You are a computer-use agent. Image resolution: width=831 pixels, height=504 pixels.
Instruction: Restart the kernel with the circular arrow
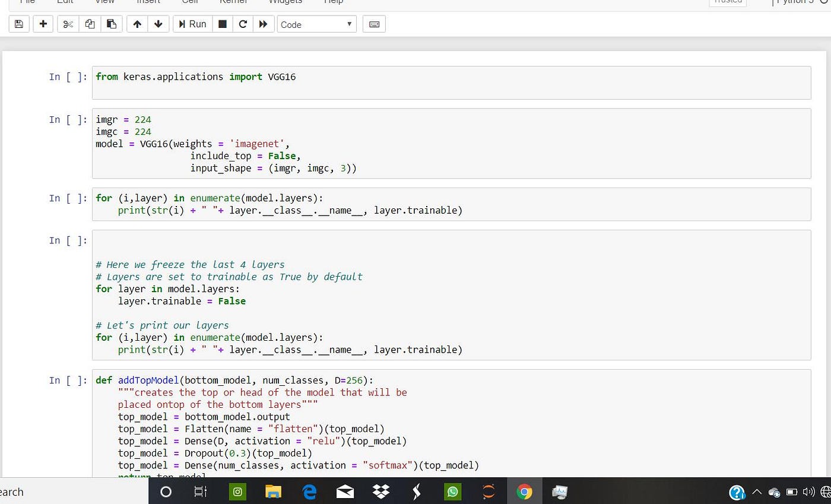tap(242, 24)
